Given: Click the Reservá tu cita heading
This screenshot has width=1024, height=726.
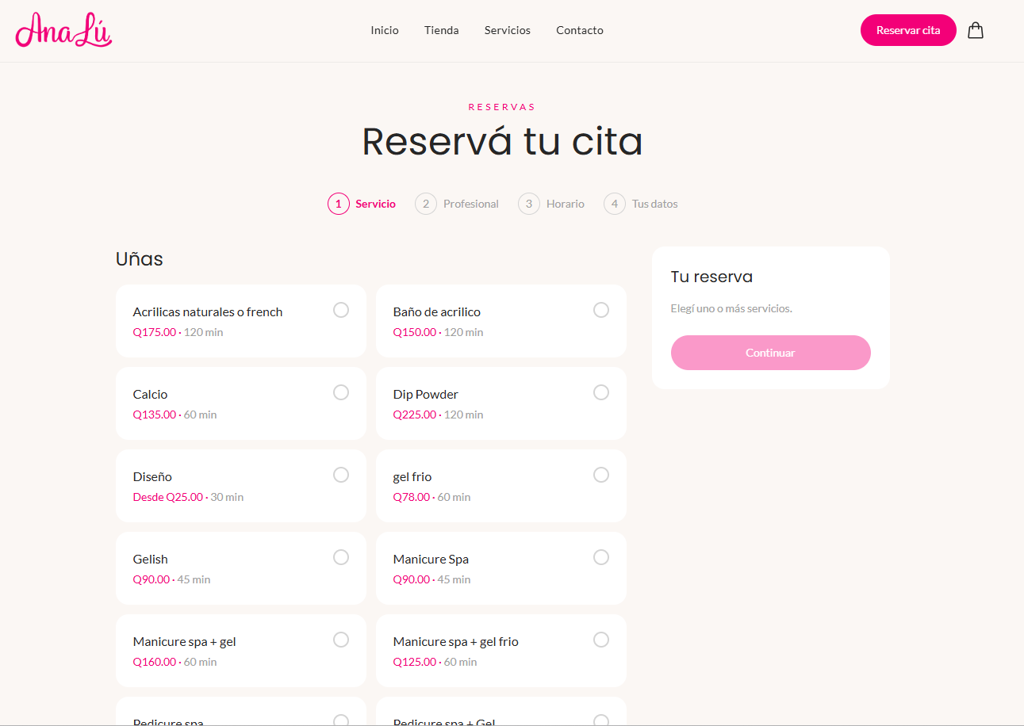Looking at the screenshot, I should pyautogui.click(x=503, y=142).
